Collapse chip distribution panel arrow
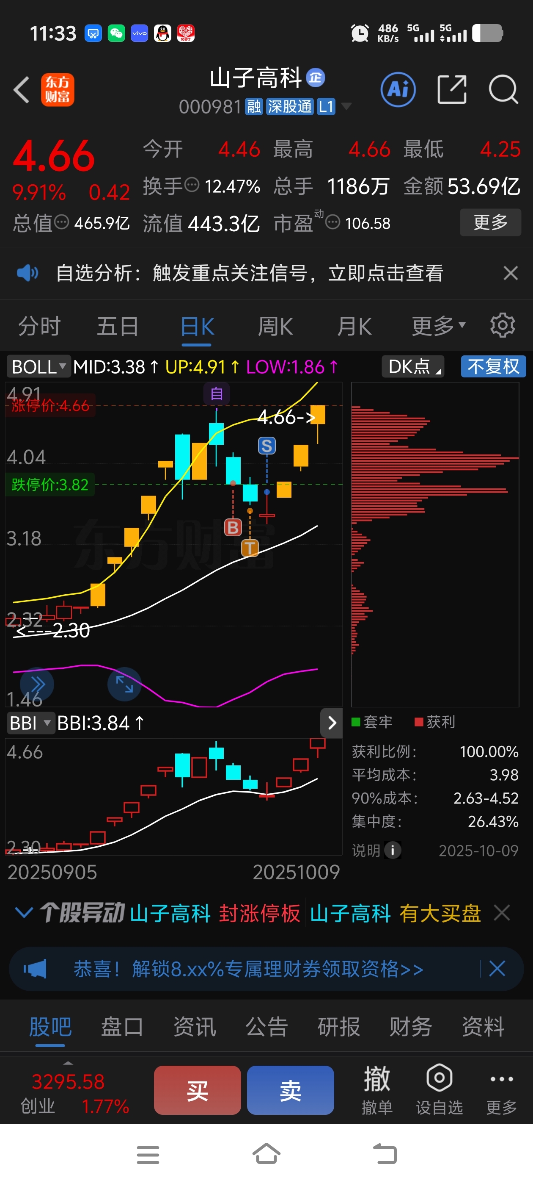The image size is (533, 1186). coord(332,723)
